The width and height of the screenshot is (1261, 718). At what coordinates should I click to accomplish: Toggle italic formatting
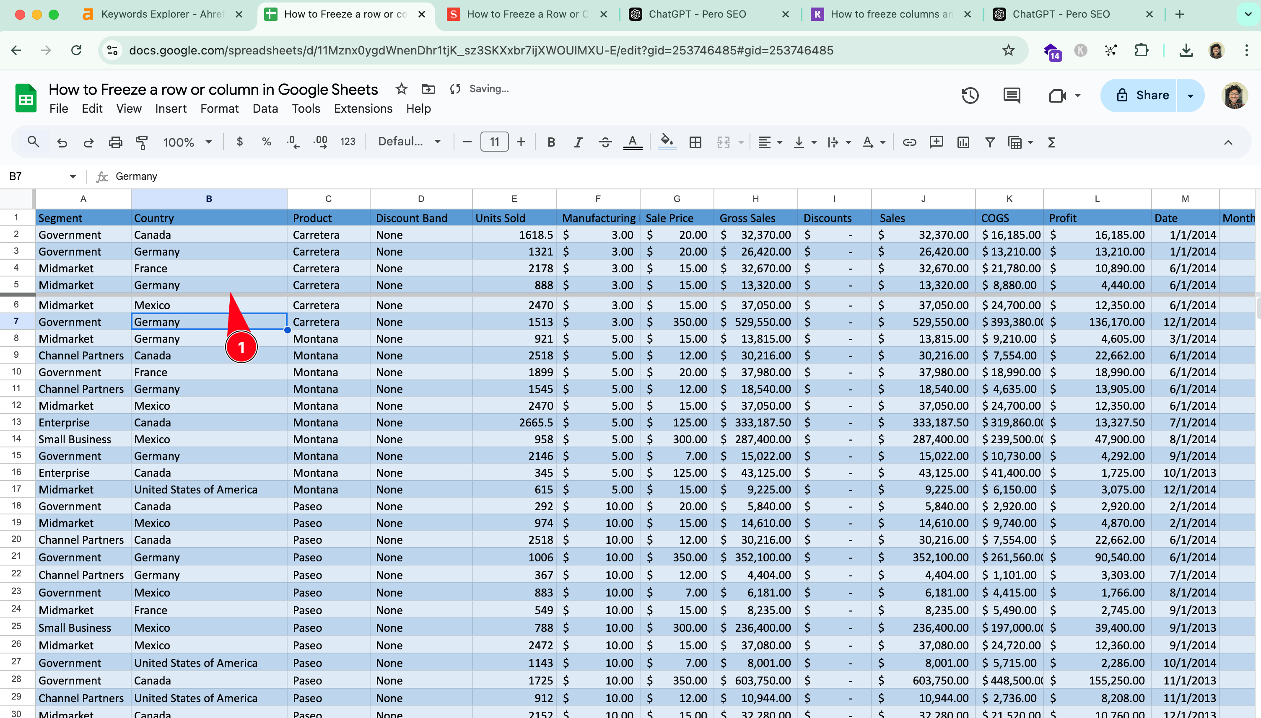(578, 142)
